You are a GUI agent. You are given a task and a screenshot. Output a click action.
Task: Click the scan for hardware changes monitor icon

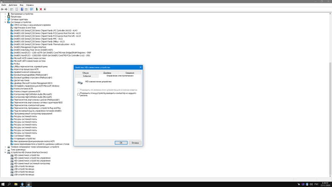(31, 9)
